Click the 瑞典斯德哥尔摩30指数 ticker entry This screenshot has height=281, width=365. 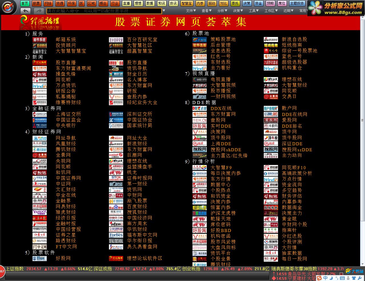(307, 269)
